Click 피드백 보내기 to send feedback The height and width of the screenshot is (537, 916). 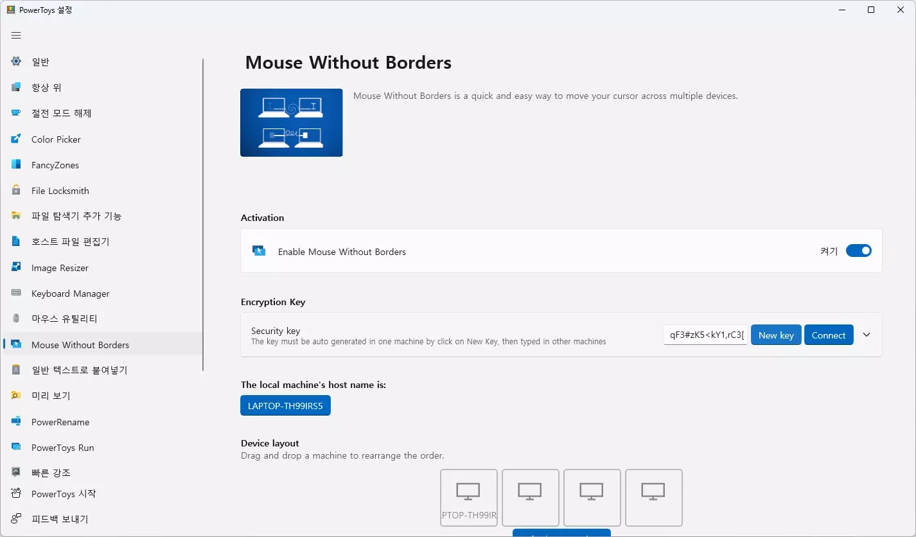click(x=103, y=519)
